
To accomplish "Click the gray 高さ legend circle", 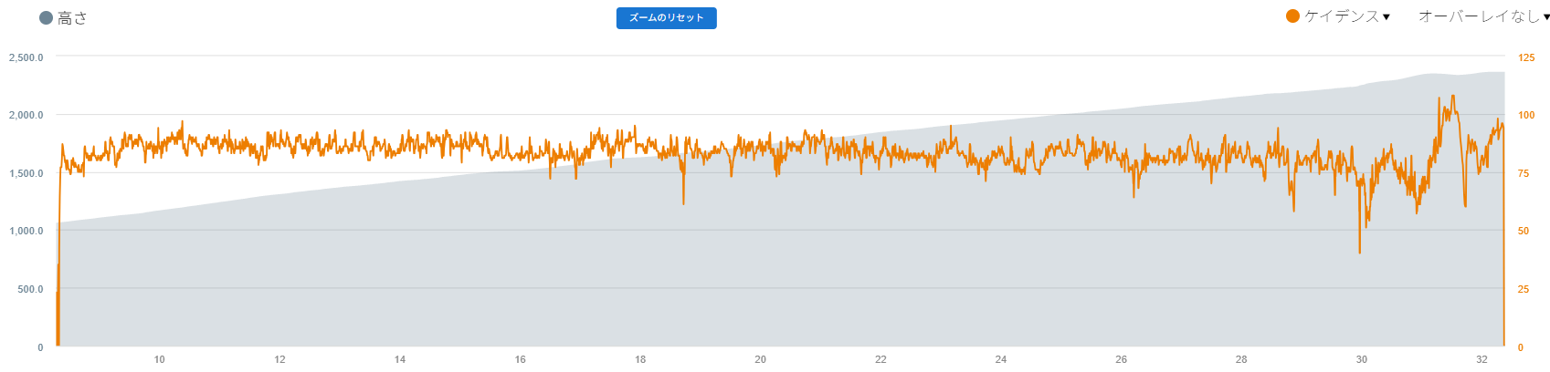I will tap(46, 18).
